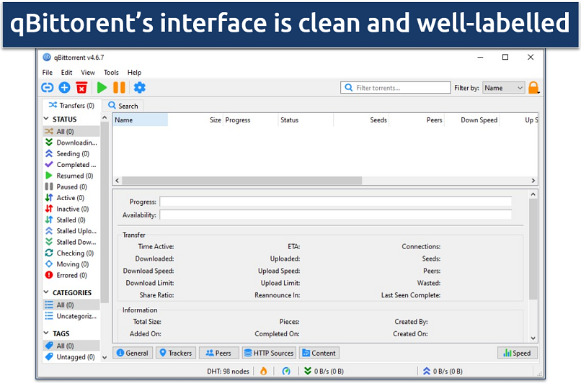Sort torrents by Seeds column header
581x383 pixels.
[x=361, y=120]
